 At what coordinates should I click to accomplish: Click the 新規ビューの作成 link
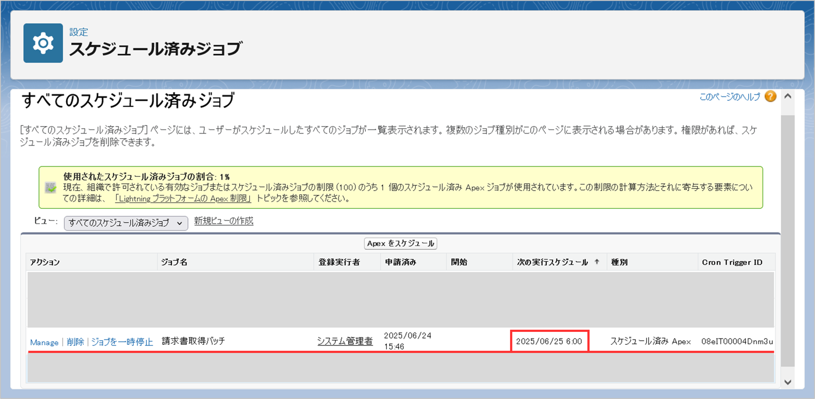coord(224,221)
